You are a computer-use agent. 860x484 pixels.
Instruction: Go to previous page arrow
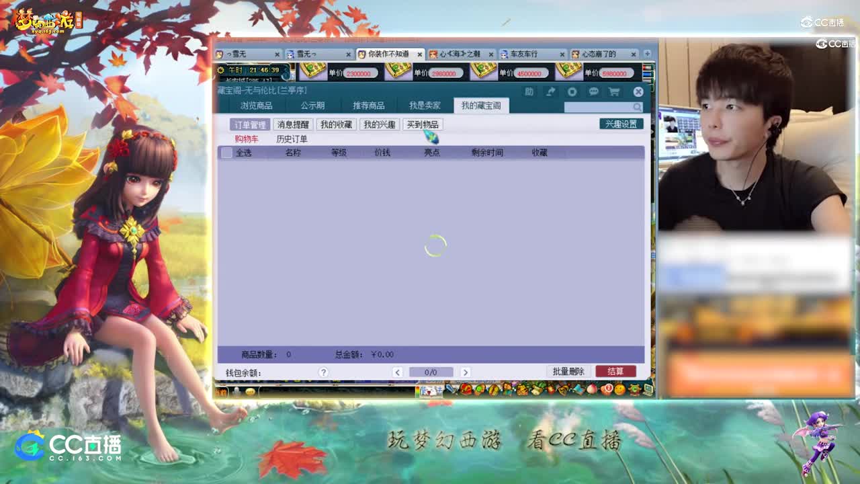(398, 372)
